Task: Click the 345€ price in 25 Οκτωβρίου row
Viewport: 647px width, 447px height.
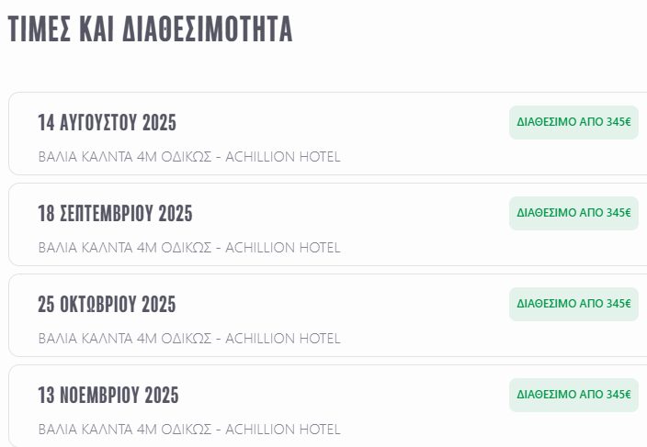Action: [x=619, y=304]
